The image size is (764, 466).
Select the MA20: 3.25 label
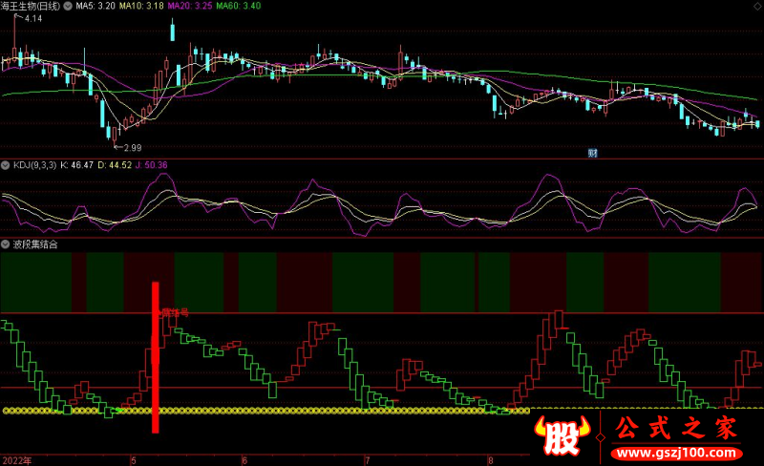[189, 7]
